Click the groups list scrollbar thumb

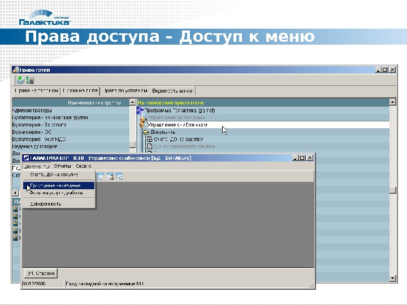click(132, 145)
